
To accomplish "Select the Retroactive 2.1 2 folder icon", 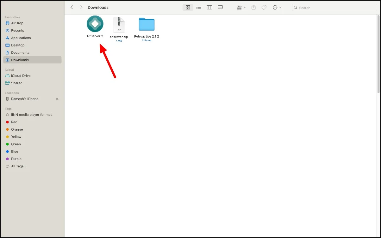I will click(147, 24).
